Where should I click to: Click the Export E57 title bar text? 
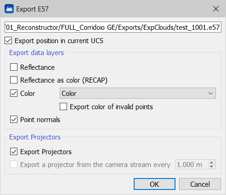click(x=32, y=9)
